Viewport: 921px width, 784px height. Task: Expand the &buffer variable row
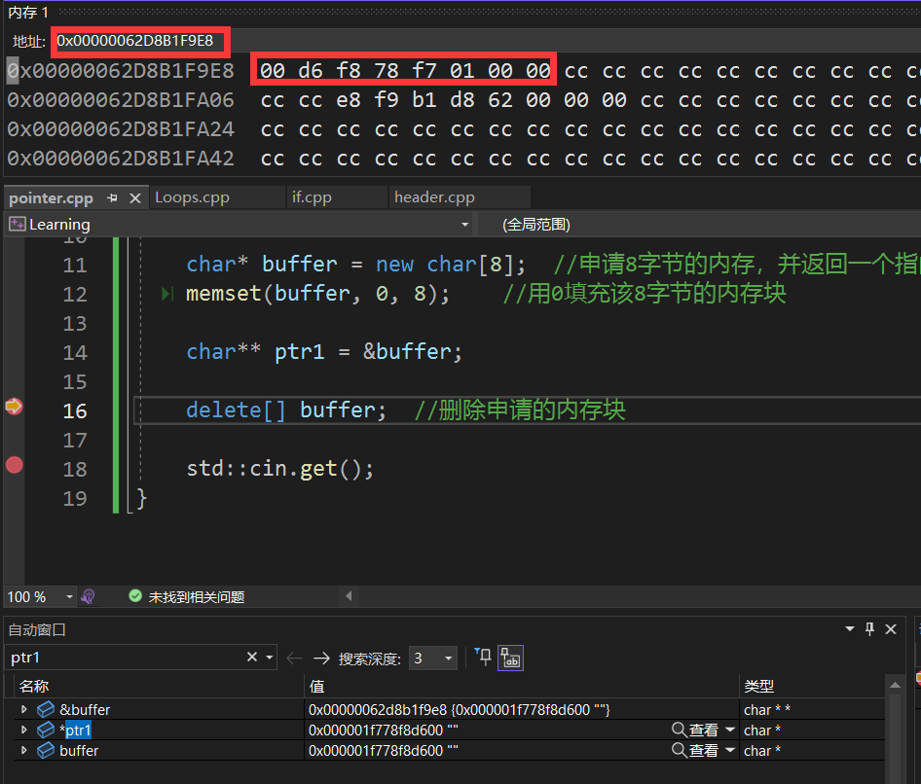(x=24, y=709)
